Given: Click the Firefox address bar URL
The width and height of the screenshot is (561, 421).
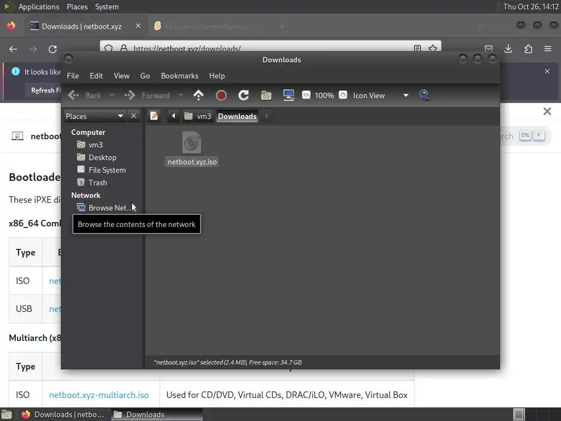Looking at the screenshot, I should click(x=187, y=48).
